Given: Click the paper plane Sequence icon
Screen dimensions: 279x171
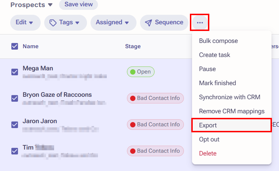Looking at the screenshot, I should [x=149, y=23].
